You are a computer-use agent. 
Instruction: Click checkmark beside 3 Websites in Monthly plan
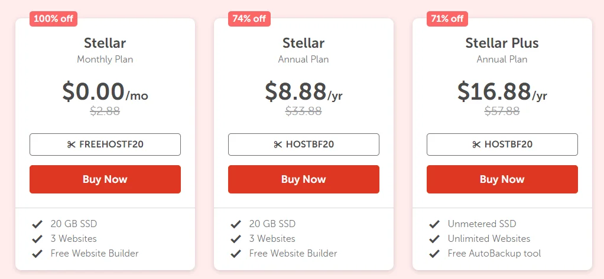pos(37,239)
